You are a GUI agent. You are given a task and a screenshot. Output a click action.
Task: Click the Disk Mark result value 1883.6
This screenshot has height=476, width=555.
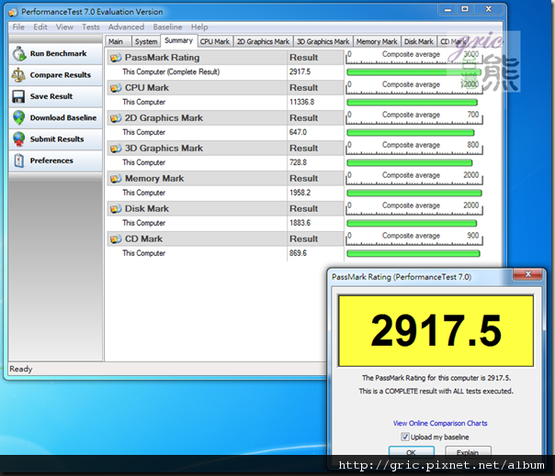point(300,223)
